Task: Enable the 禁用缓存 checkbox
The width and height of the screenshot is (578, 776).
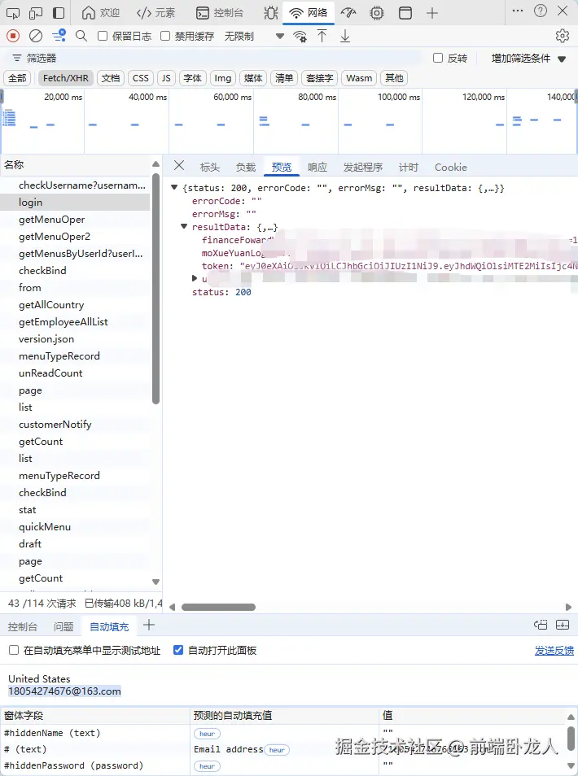Action: point(165,36)
